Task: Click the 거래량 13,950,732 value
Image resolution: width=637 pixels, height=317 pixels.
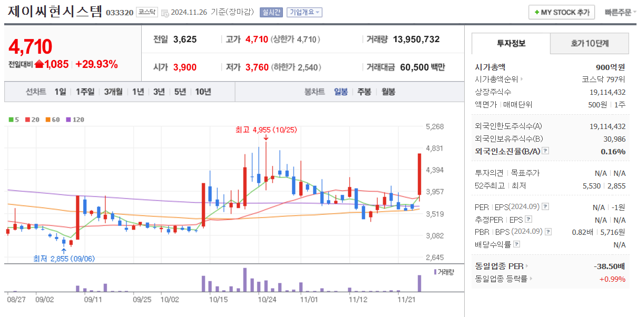Action: (416, 39)
